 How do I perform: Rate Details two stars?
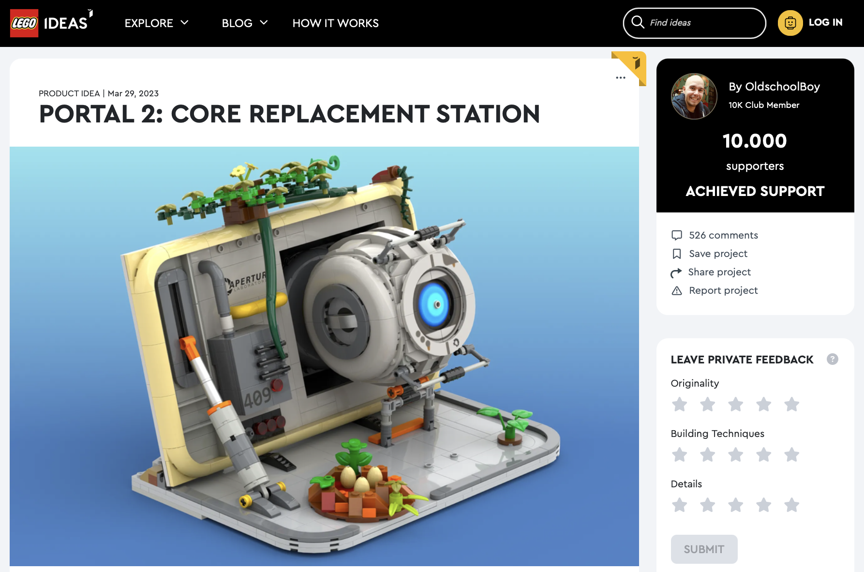point(708,505)
